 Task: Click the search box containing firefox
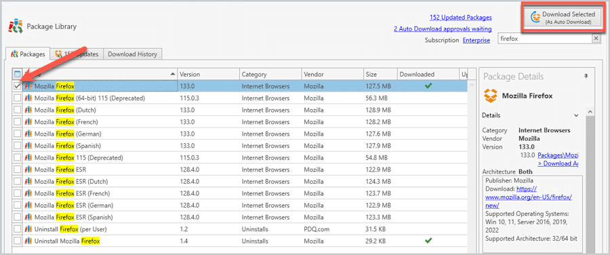click(x=544, y=39)
